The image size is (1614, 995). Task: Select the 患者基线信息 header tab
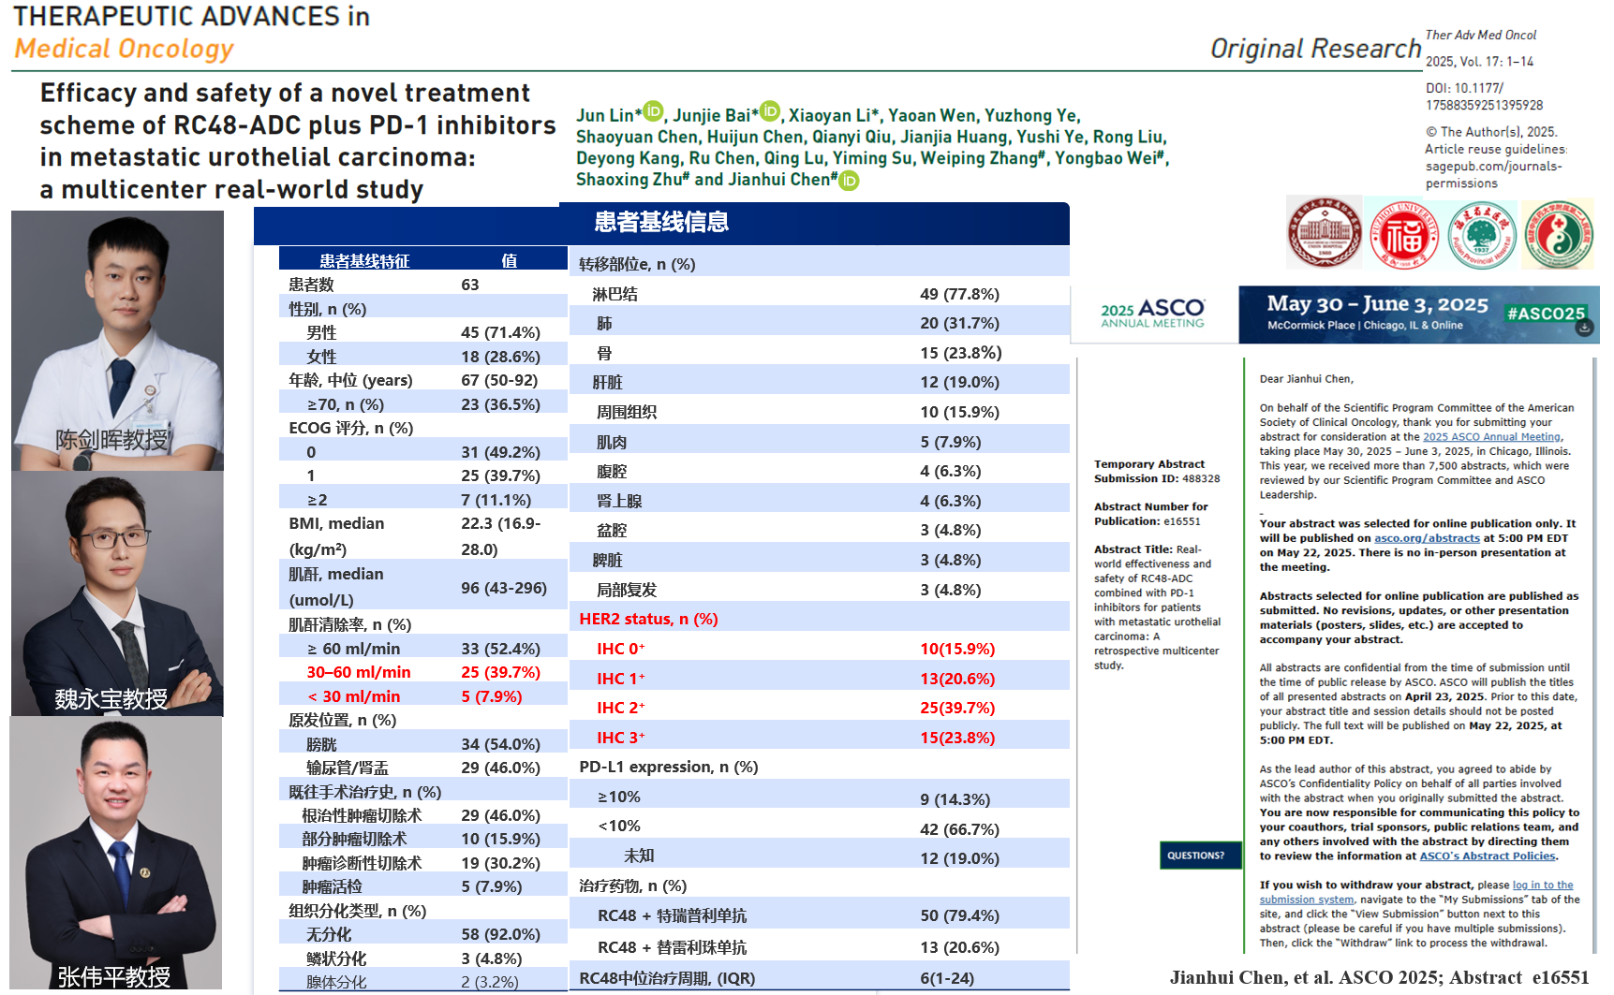tap(661, 223)
